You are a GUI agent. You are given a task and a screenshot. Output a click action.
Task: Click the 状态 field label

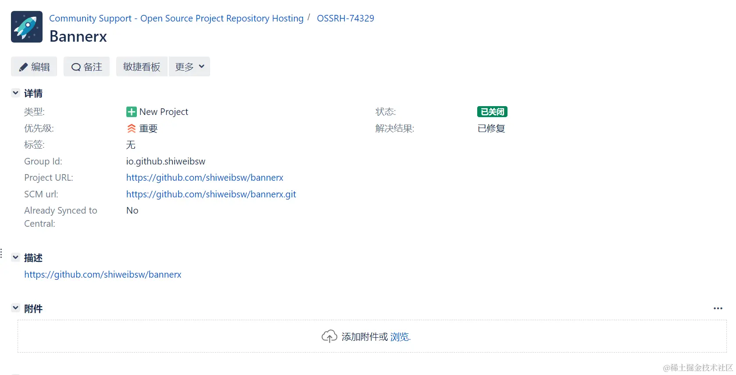[386, 112]
